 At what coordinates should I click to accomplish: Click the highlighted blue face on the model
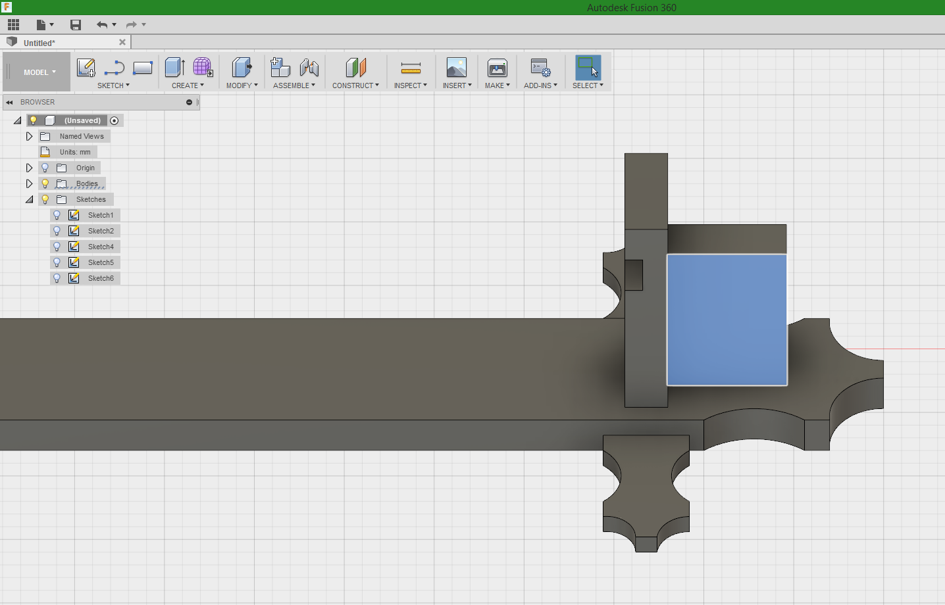pyautogui.click(x=727, y=320)
